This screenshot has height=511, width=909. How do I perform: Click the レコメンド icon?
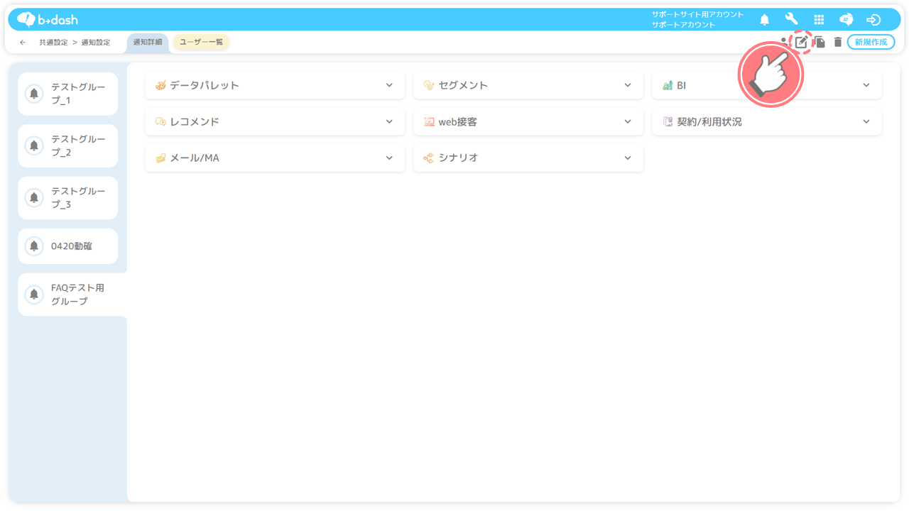160,122
